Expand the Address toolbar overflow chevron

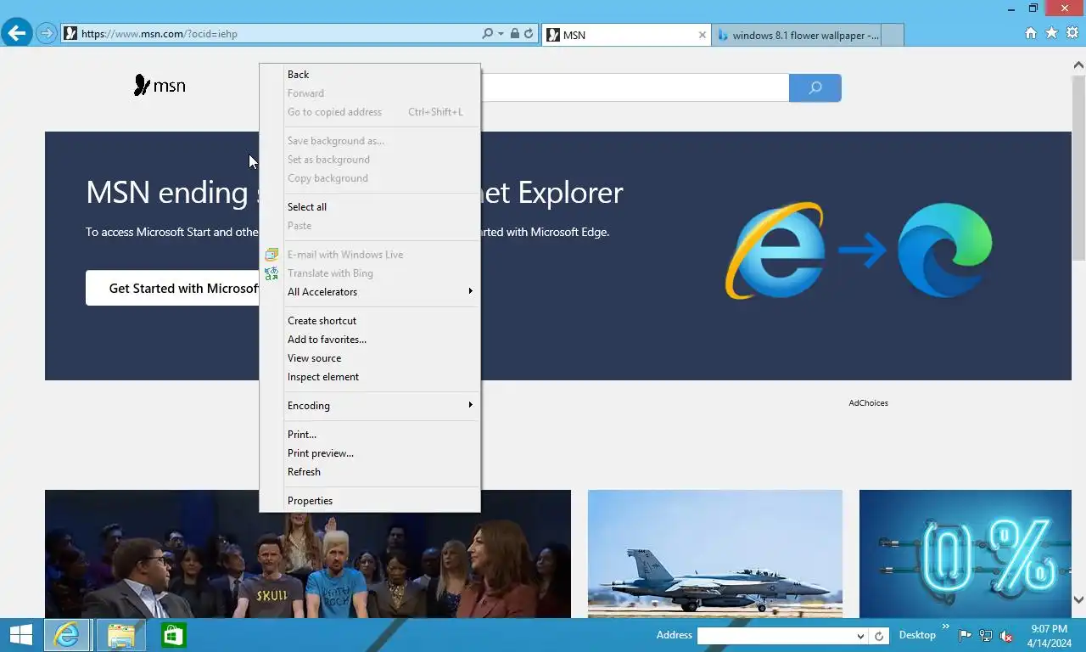[945, 627]
